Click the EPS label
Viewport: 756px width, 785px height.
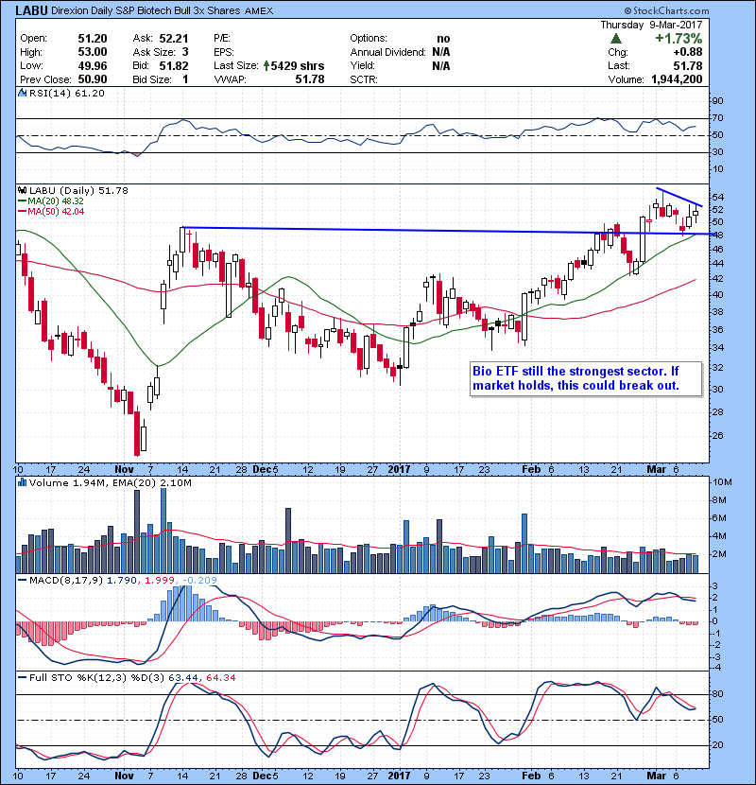(224, 52)
